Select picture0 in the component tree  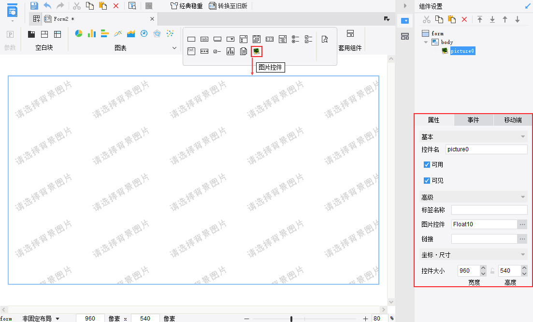(462, 51)
